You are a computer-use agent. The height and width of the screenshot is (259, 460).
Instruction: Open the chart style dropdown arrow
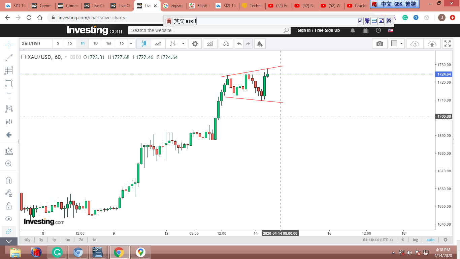[183, 44]
